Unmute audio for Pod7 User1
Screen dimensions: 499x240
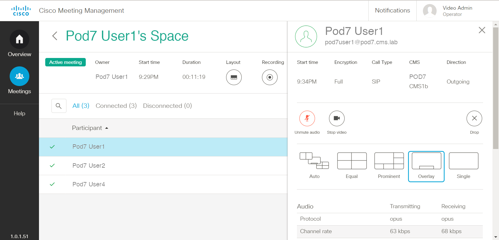pyautogui.click(x=307, y=118)
